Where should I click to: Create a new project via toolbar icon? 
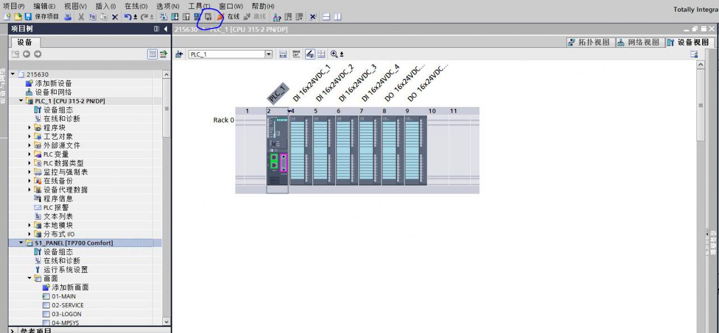(x=7, y=17)
